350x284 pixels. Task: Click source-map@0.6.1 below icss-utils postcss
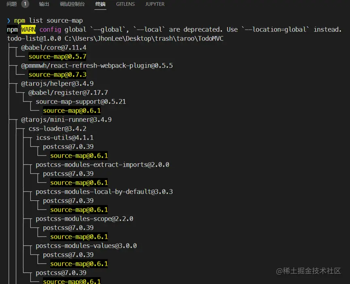79,156
